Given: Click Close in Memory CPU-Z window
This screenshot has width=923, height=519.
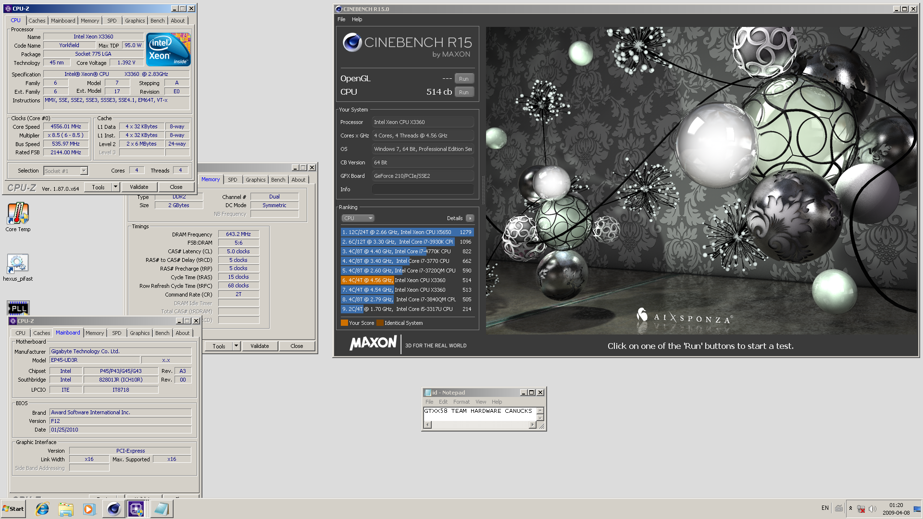Looking at the screenshot, I should point(297,346).
